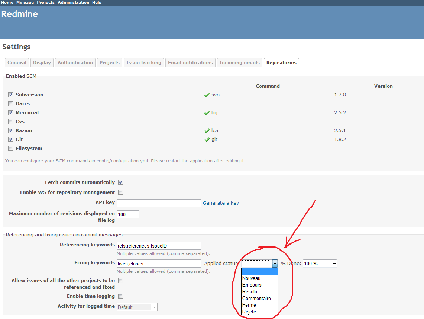
Task: Uncheck the Mercurial SCM checkbox
Action: coord(10,113)
